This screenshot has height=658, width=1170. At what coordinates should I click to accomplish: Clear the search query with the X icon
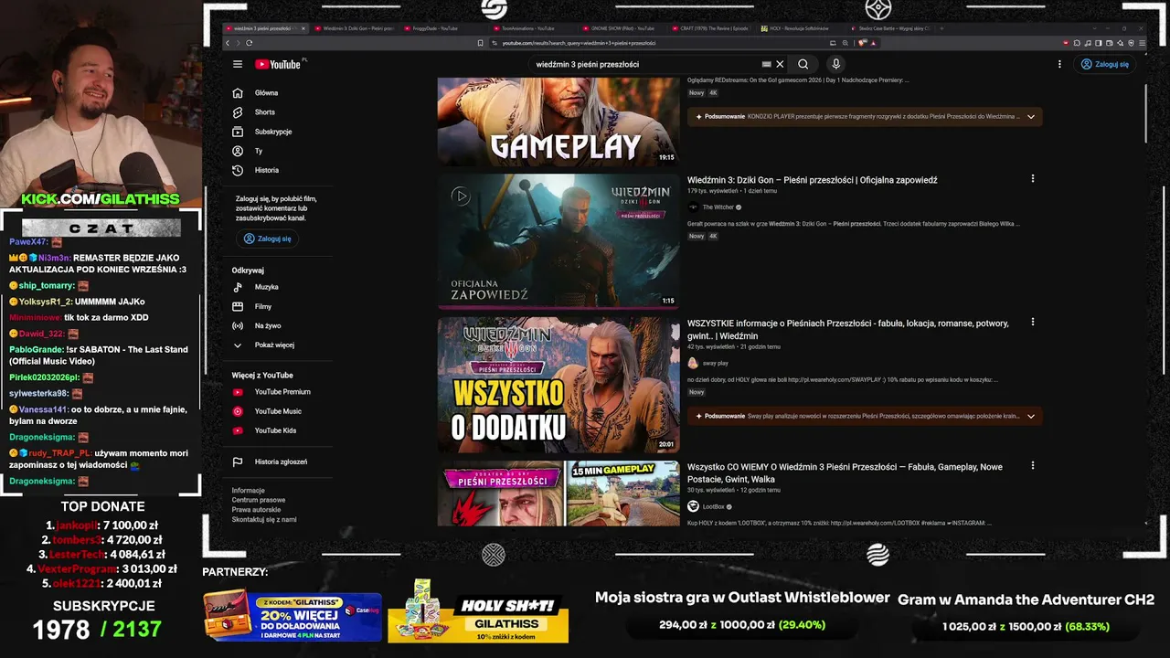tap(780, 64)
